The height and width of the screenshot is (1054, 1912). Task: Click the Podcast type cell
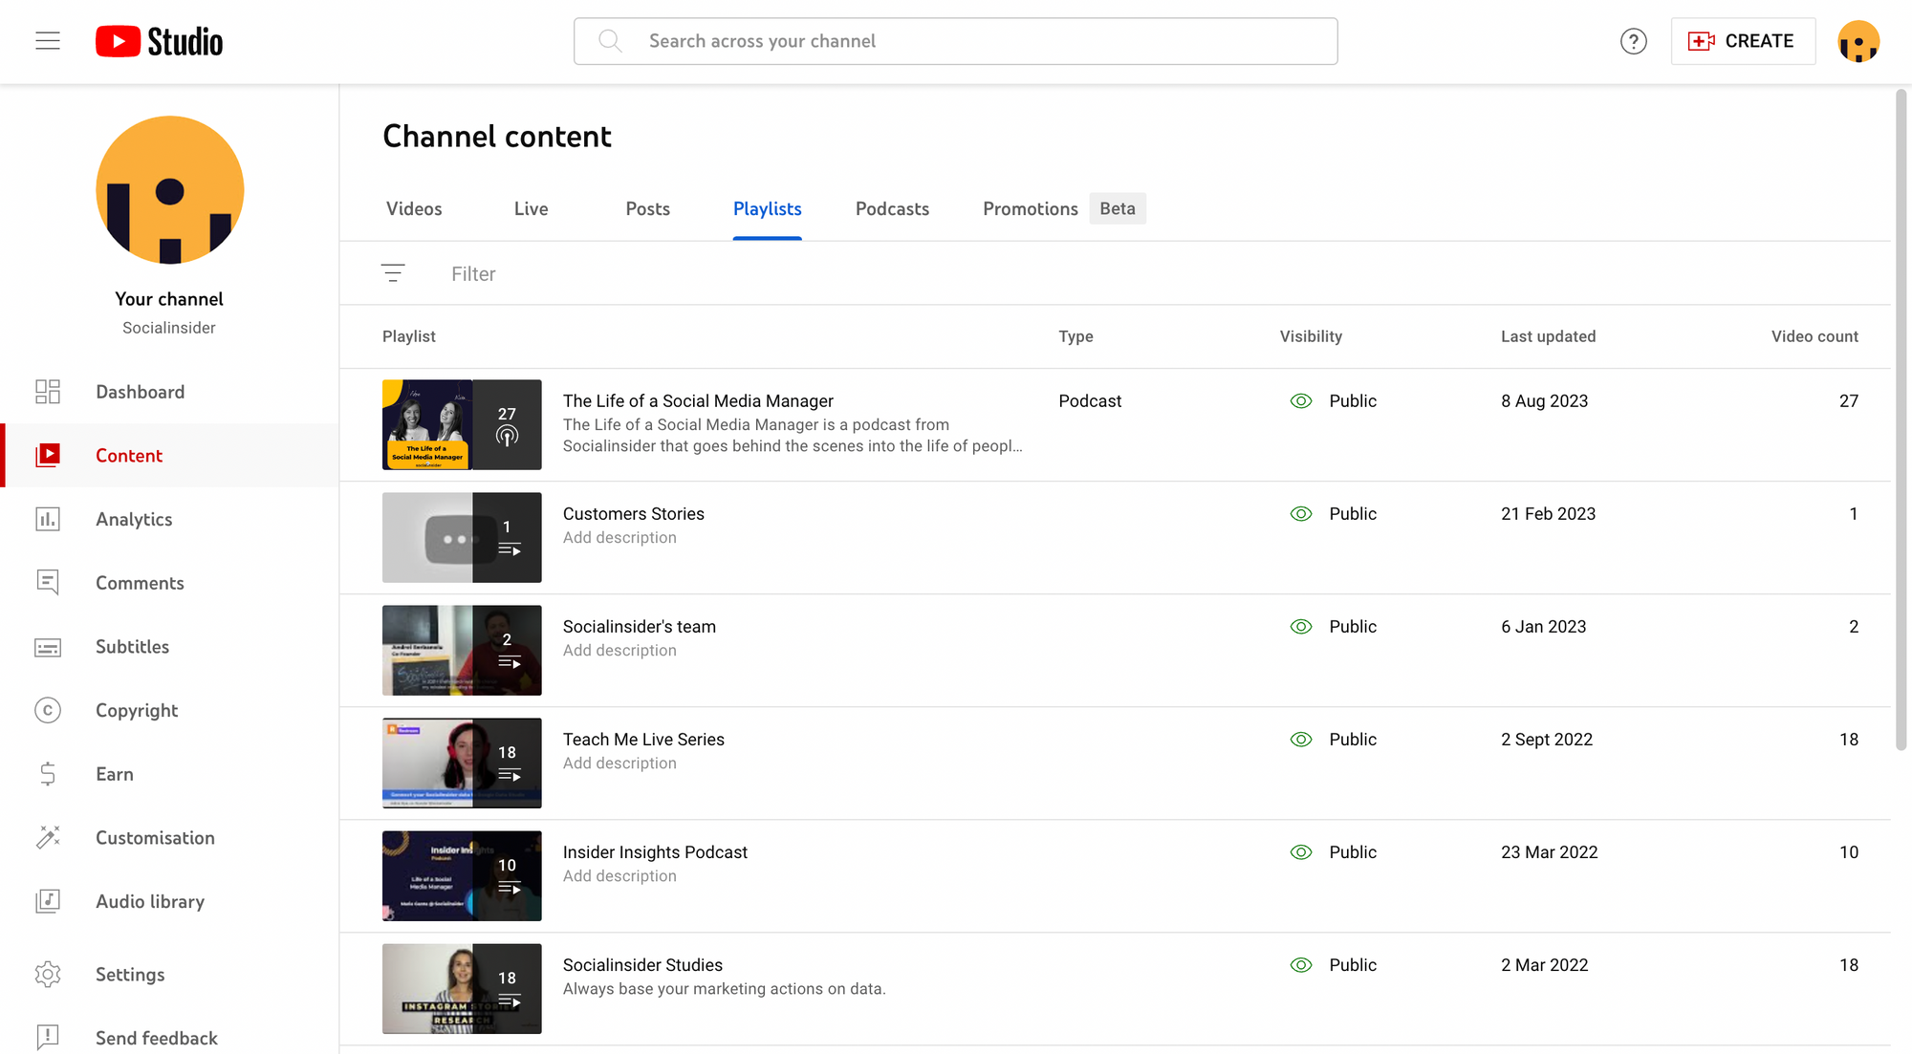coord(1090,401)
